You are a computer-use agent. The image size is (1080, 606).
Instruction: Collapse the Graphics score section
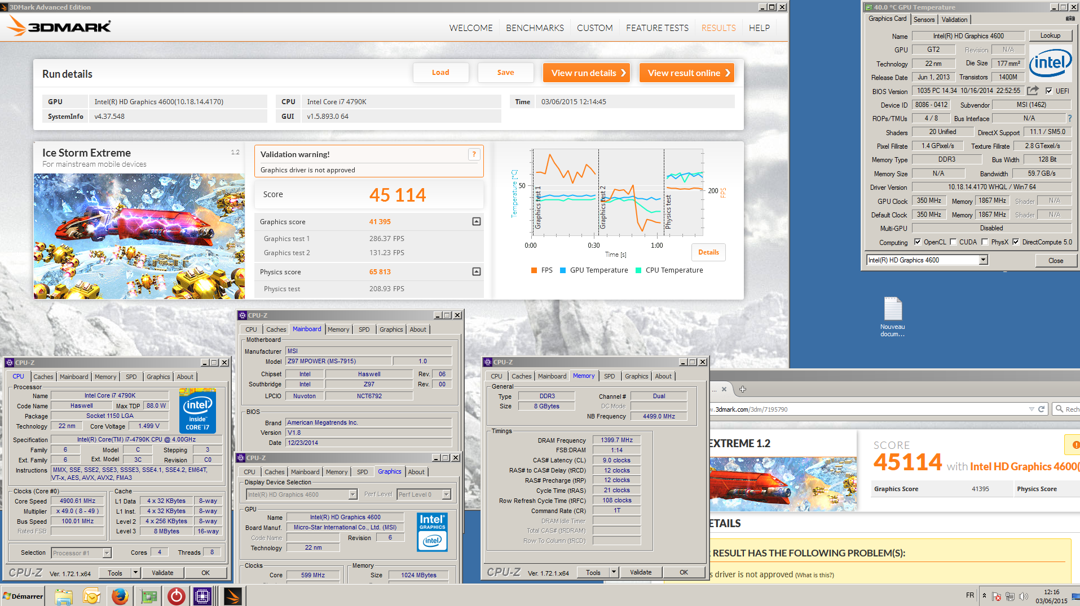[x=477, y=221]
